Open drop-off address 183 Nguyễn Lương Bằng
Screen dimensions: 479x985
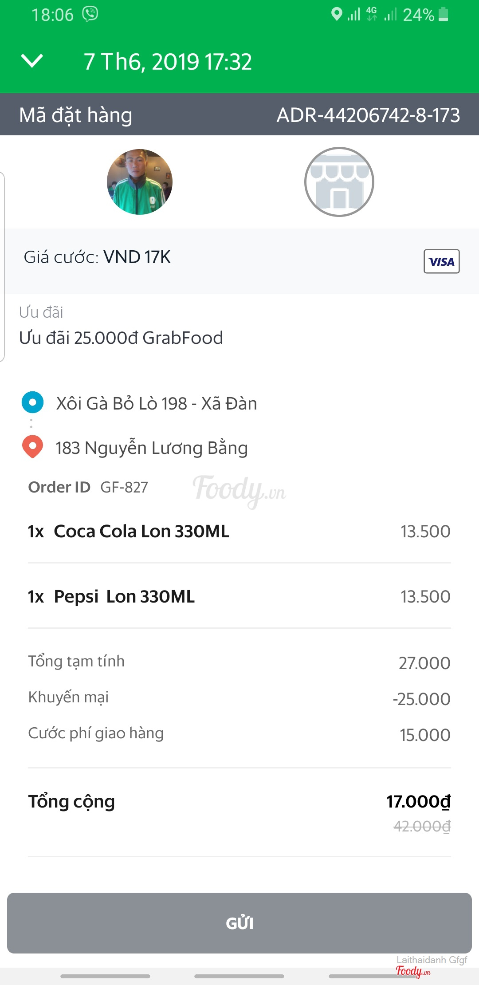click(x=151, y=448)
